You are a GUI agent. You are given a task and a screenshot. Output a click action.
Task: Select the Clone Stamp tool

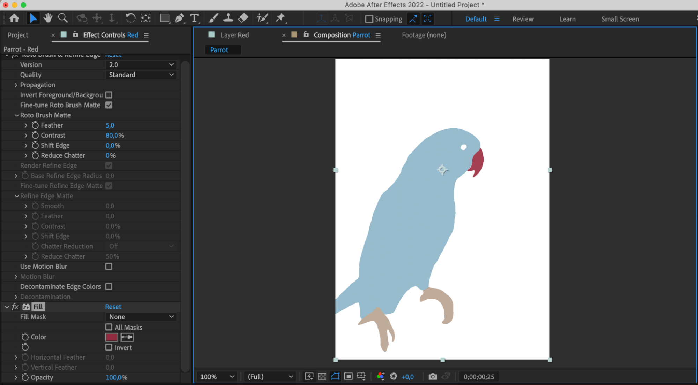[x=228, y=18]
